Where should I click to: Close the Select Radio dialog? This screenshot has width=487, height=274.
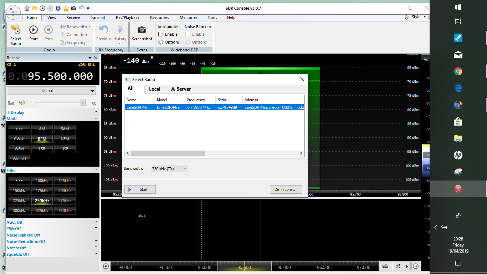pos(302,79)
